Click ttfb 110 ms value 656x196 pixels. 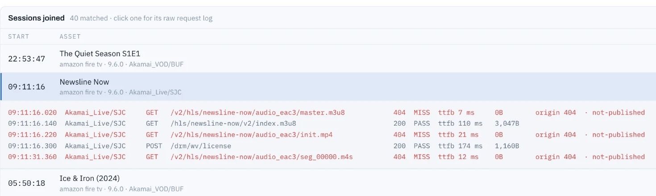coord(460,123)
